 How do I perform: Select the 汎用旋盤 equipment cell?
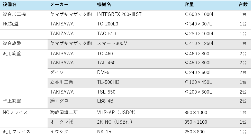(x=12, y=53)
